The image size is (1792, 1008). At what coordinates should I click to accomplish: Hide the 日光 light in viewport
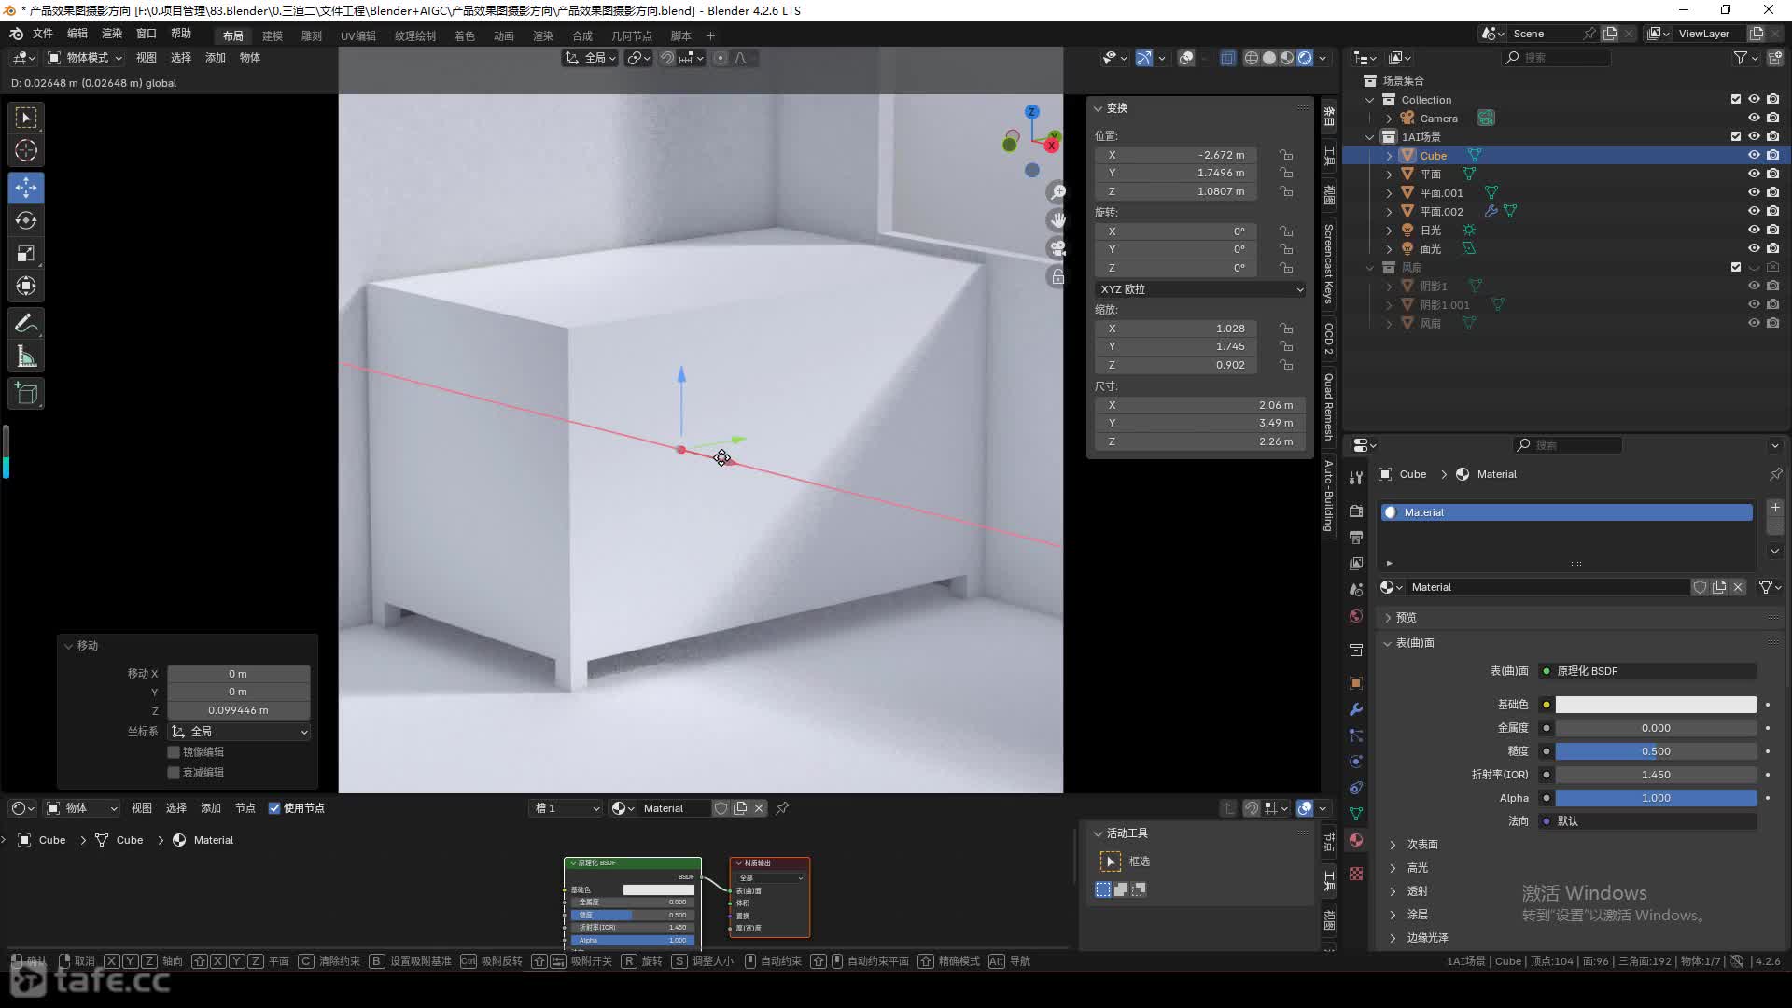(1754, 230)
